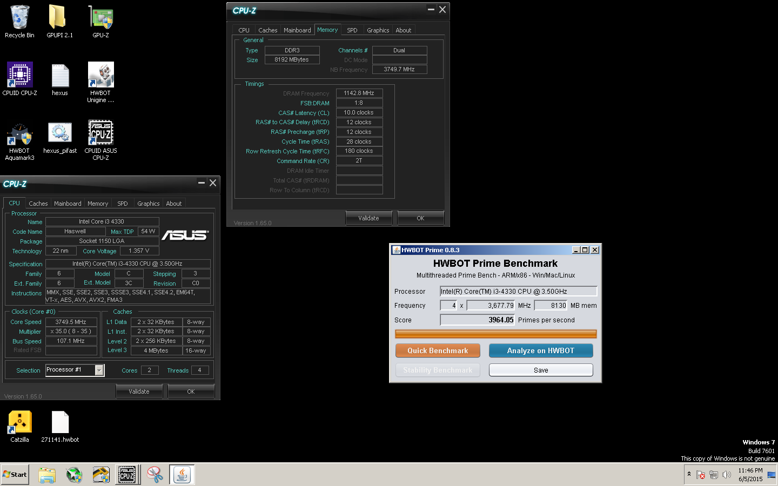The height and width of the screenshot is (486, 778).
Task: Switch to CPU-Z taskbar button
Action: point(128,475)
